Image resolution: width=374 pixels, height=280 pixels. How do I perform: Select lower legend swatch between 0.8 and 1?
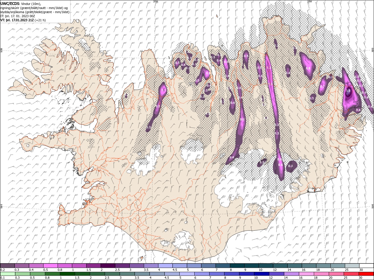[x=52, y=274]
